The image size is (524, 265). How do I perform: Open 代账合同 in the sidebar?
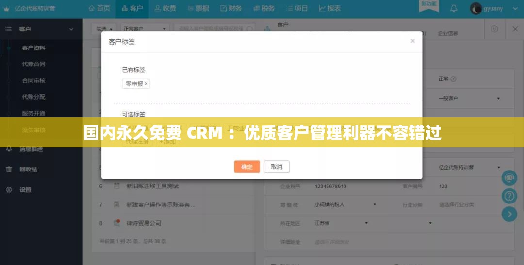pyautogui.click(x=33, y=64)
